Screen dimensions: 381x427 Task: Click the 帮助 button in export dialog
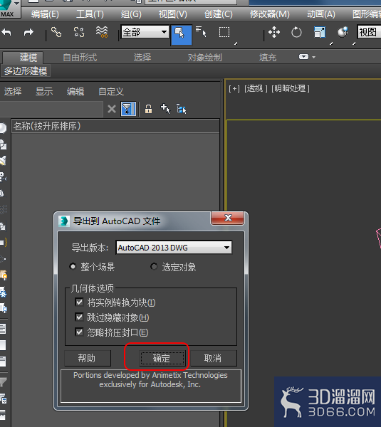point(87,358)
